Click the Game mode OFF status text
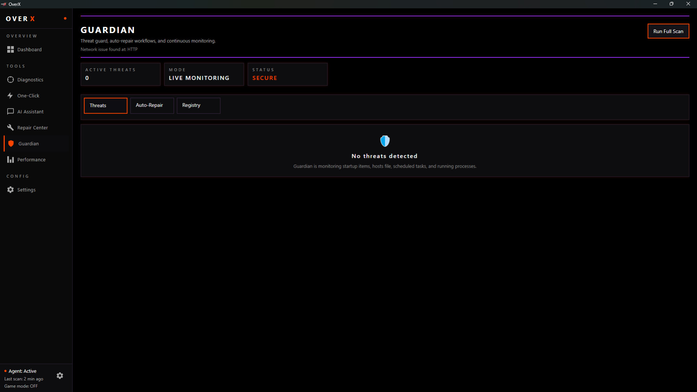This screenshot has height=392, width=697. point(21,386)
